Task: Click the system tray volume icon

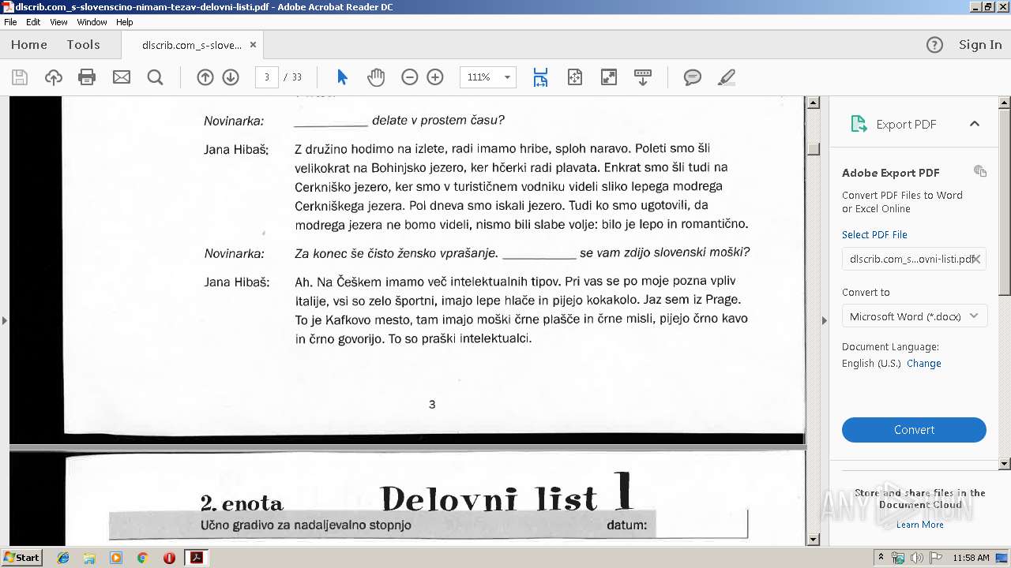Action: pos(916,558)
